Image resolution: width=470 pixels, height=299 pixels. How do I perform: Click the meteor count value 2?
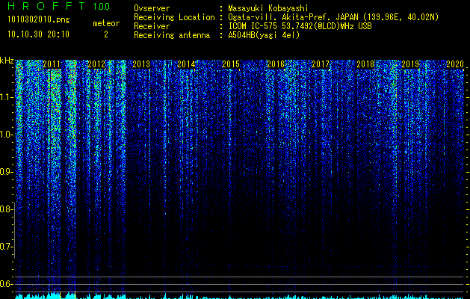click(106, 34)
